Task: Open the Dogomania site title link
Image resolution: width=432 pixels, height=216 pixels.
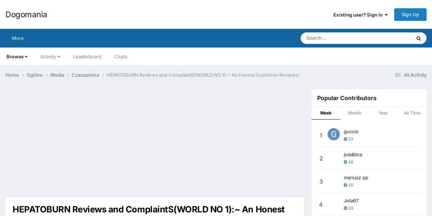Action: 26,14
